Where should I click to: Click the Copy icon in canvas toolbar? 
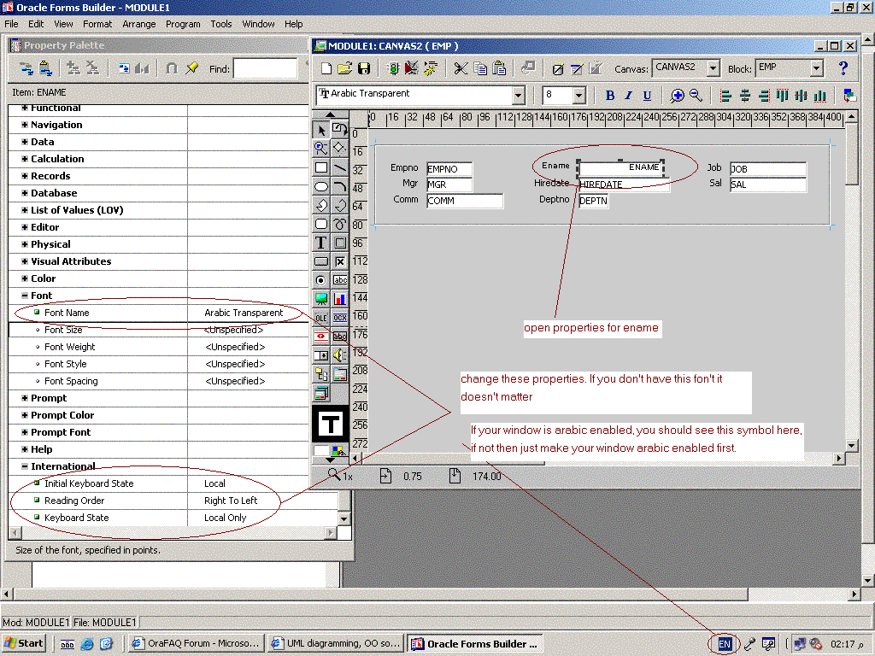(480, 68)
